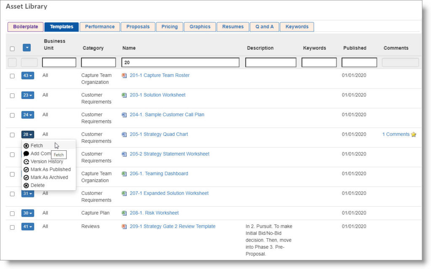Check the box for 206-1 Teaming Dashboard row
The height and width of the screenshot is (269, 431).
(12, 174)
